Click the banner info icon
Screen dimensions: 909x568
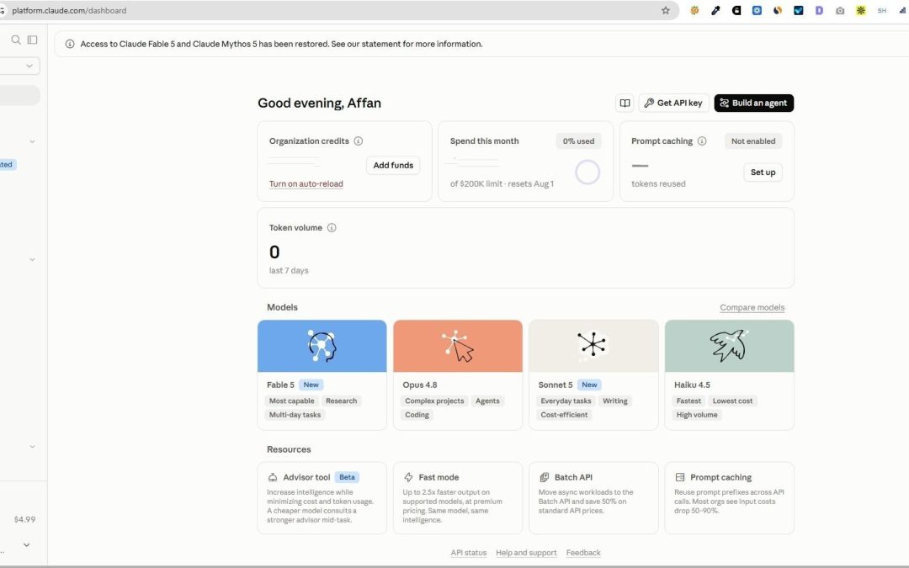(70, 44)
